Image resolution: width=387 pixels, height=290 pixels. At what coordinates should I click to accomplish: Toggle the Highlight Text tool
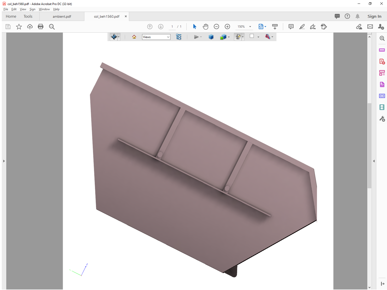(302, 27)
